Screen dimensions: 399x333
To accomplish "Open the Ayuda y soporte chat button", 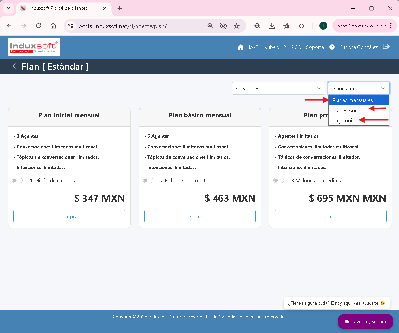I will (366, 322).
